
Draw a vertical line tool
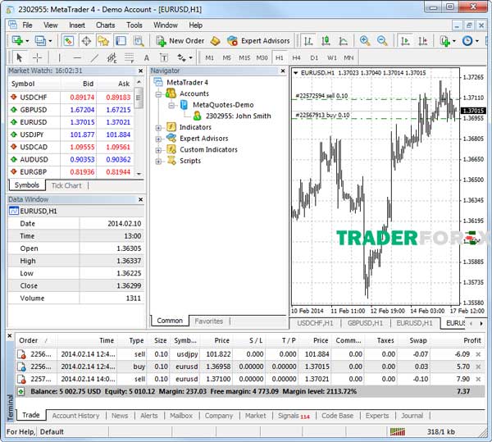[x=59, y=57]
